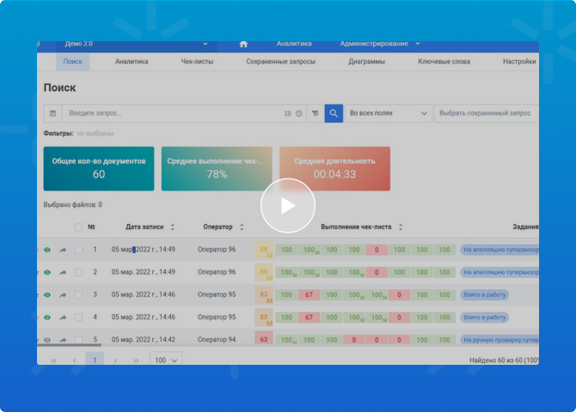
Task: Toggle the eye icon for row 2
Action: pyautogui.click(x=47, y=272)
